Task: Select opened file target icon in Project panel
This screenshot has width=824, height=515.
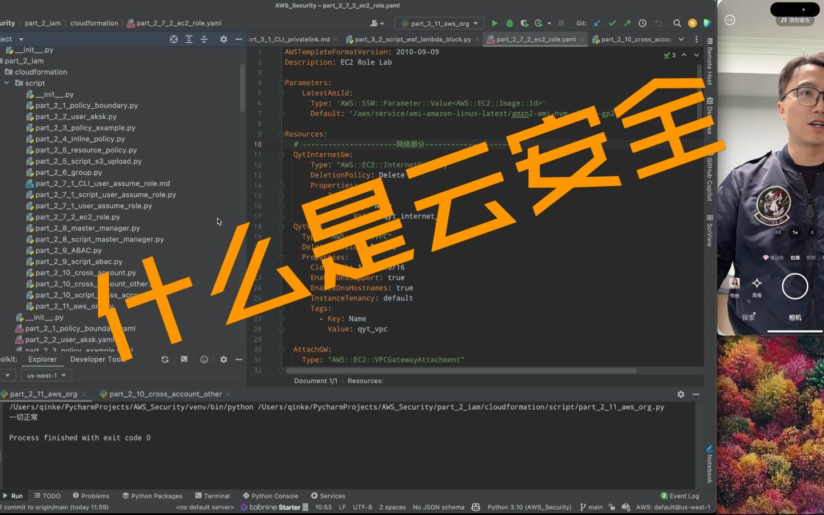Action: click(x=174, y=39)
